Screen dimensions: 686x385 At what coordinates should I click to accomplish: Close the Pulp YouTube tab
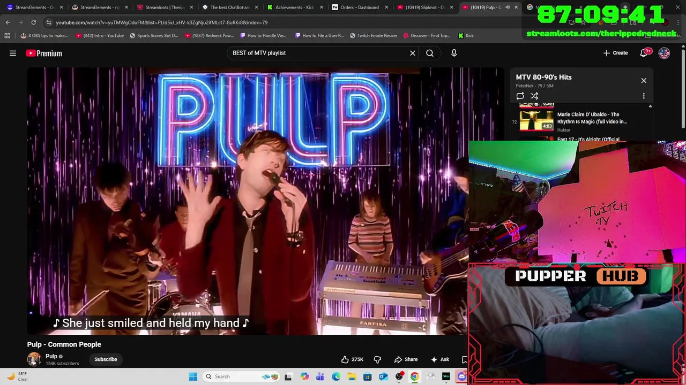coord(516,7)
